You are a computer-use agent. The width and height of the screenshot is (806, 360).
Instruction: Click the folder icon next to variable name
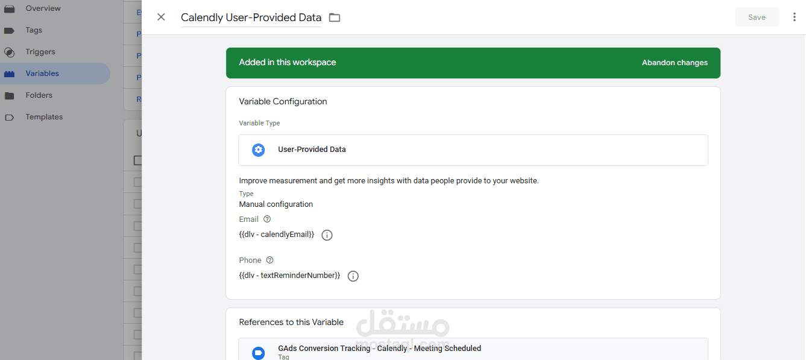(335, 17)
